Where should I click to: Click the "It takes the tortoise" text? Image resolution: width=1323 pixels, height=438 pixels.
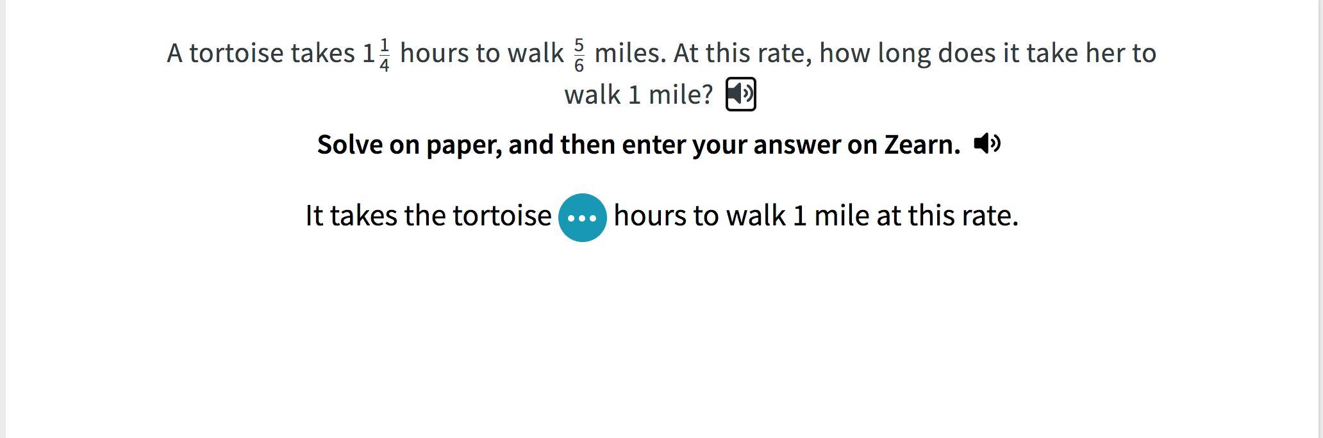pos(428,216)
